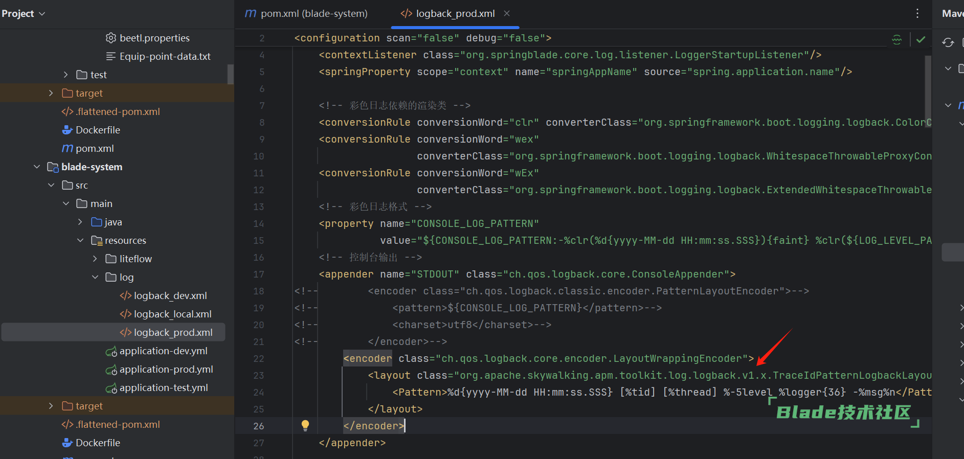
Task: Select logback_prod.xml in project tree
Action: click(173, 332)
